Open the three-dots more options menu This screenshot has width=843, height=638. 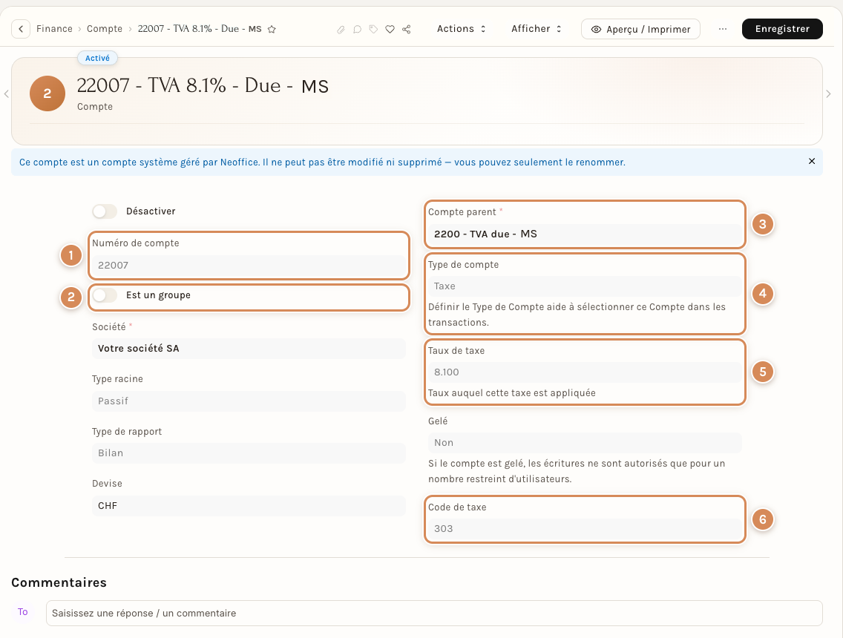click(723, 29)
